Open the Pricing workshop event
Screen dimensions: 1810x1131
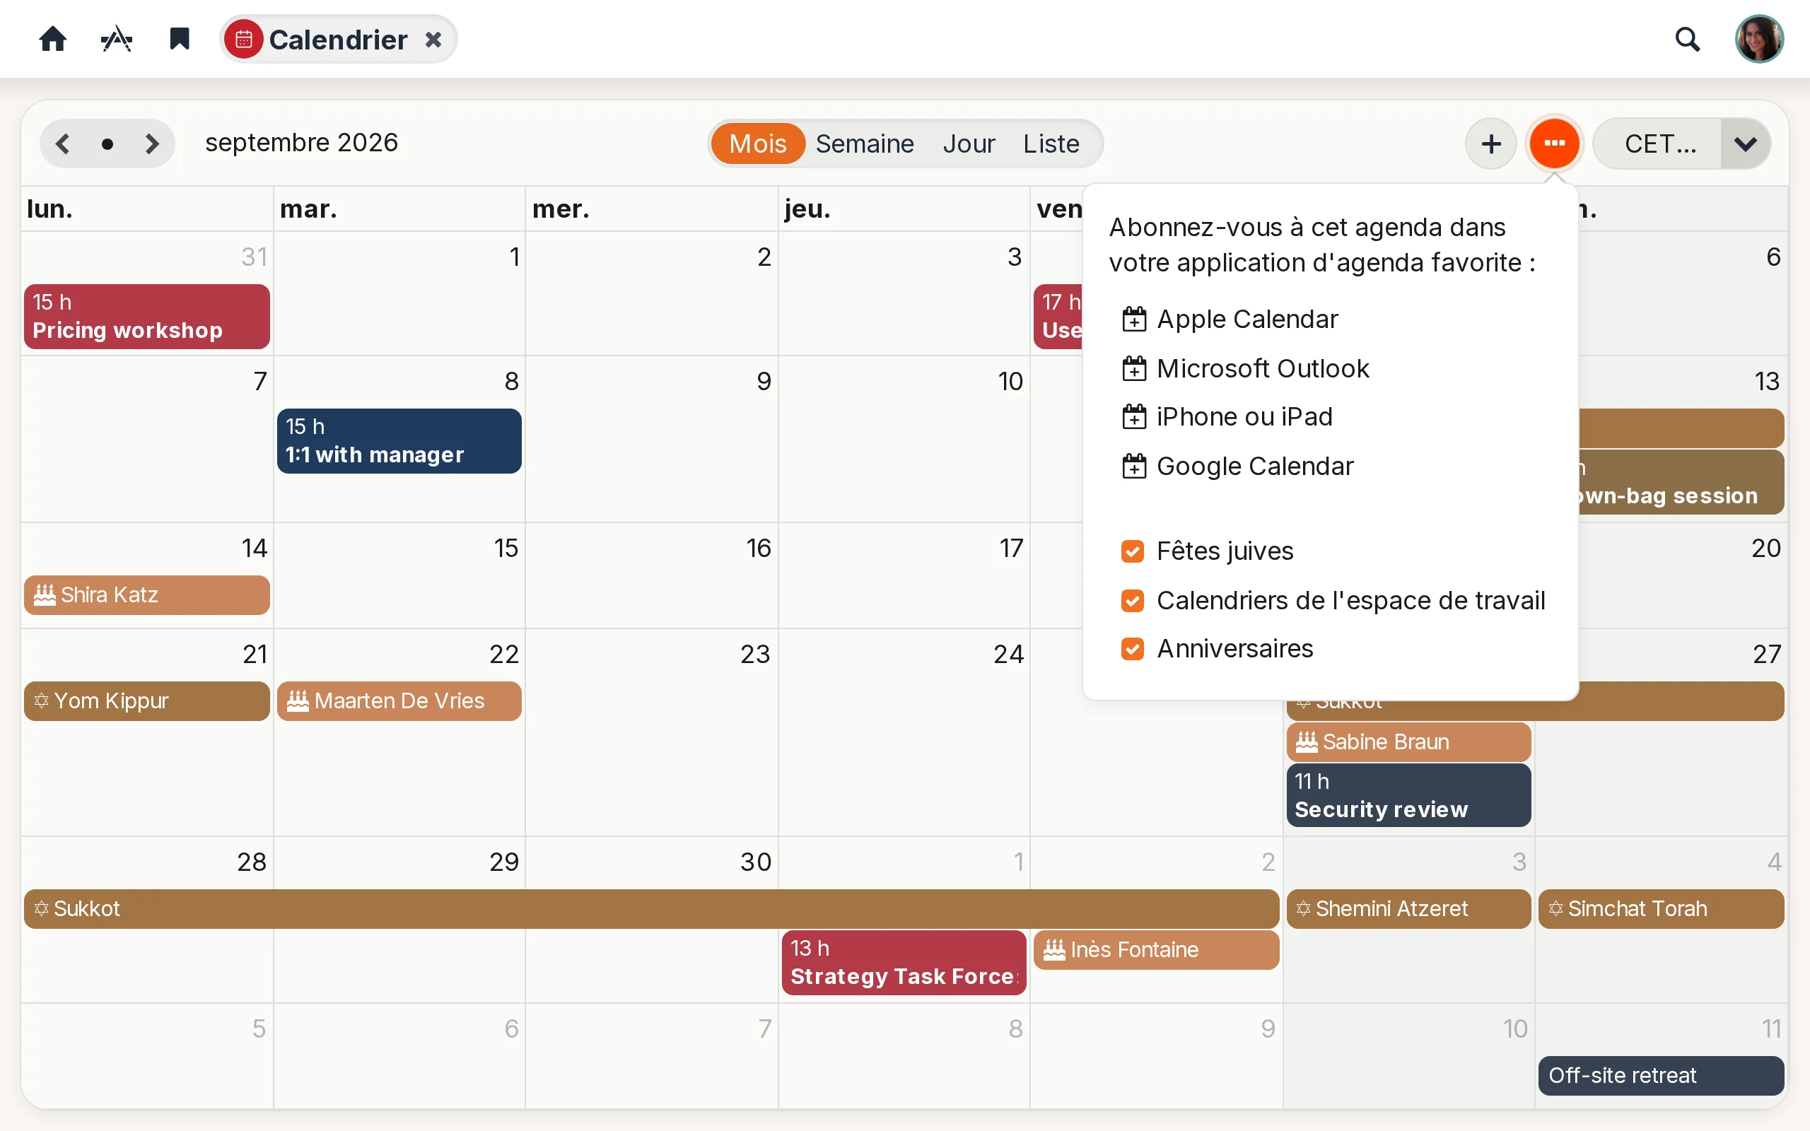click(146, 317)
